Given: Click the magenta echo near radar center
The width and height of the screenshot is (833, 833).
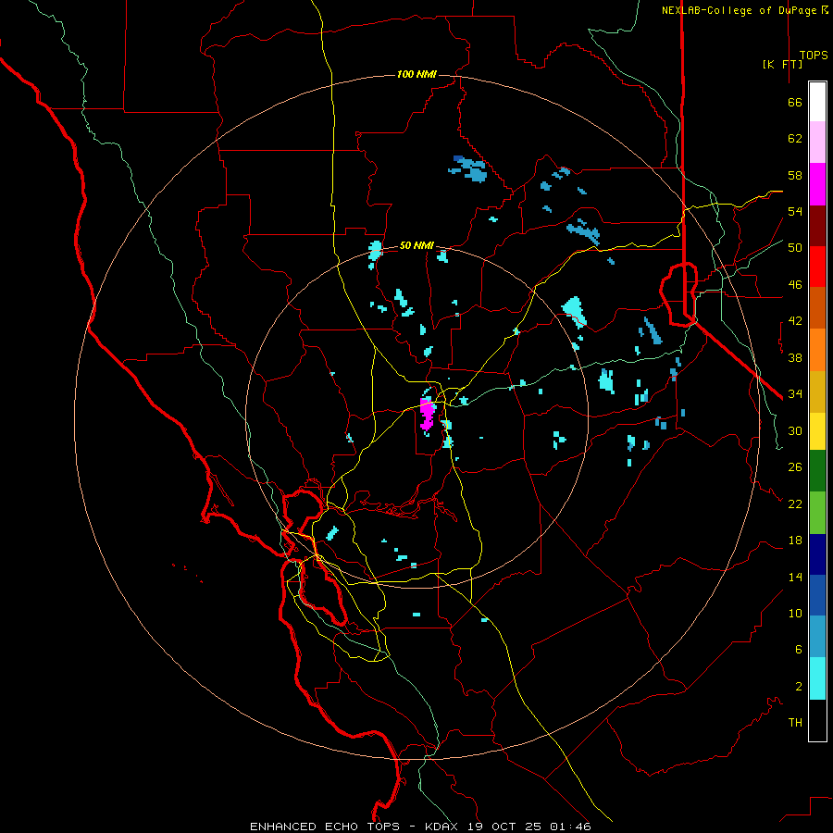Looking at the screenshot, I should (x=427, y=414).
